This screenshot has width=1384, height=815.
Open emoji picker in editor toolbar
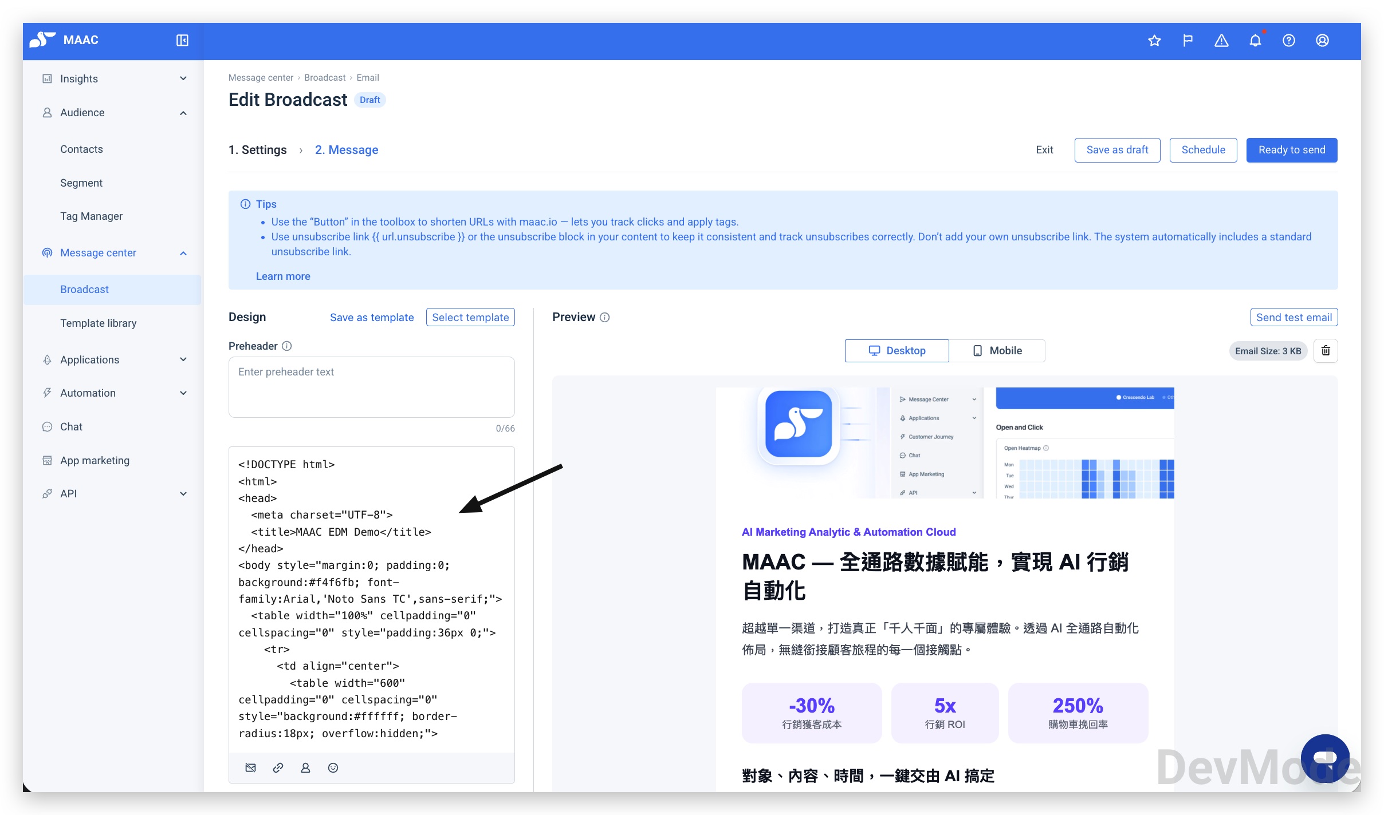(x=333, y=767)
